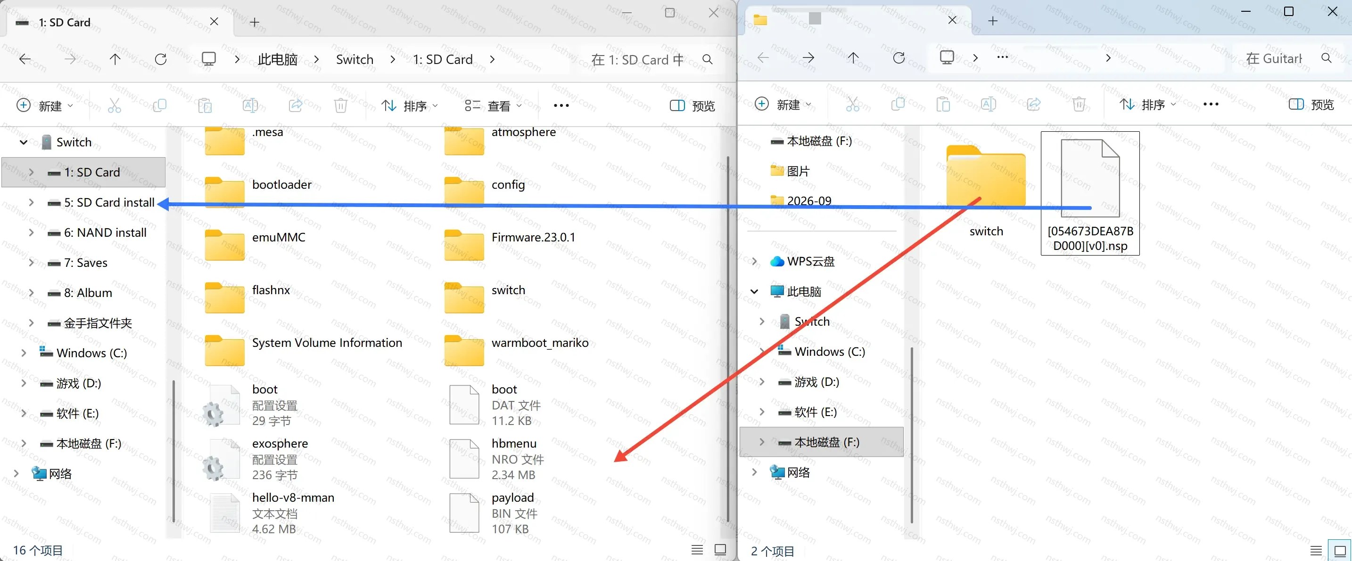Click forward arrow in right Explorer window
Image resolution: width=1352 pixels, height=561 pixels.
[x=808, y=57]
